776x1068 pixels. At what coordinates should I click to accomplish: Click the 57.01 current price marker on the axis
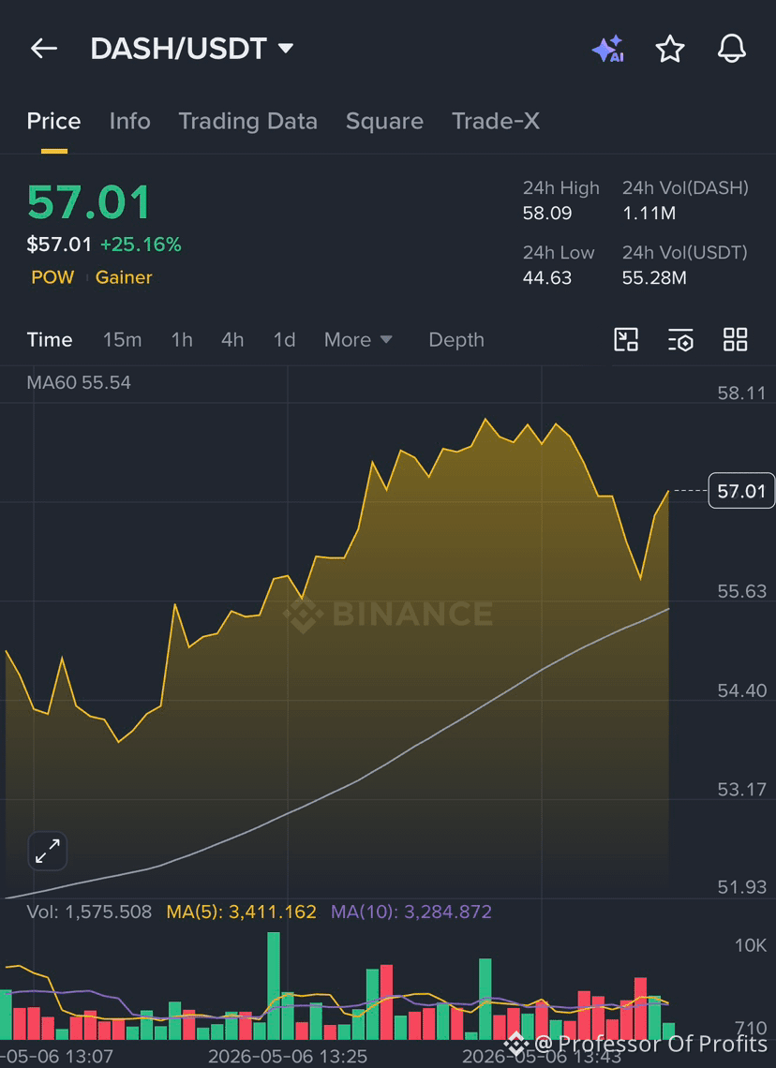[742, 490]
